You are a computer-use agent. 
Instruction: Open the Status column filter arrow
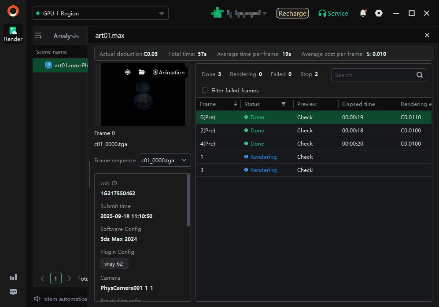(x=284, y=104)
